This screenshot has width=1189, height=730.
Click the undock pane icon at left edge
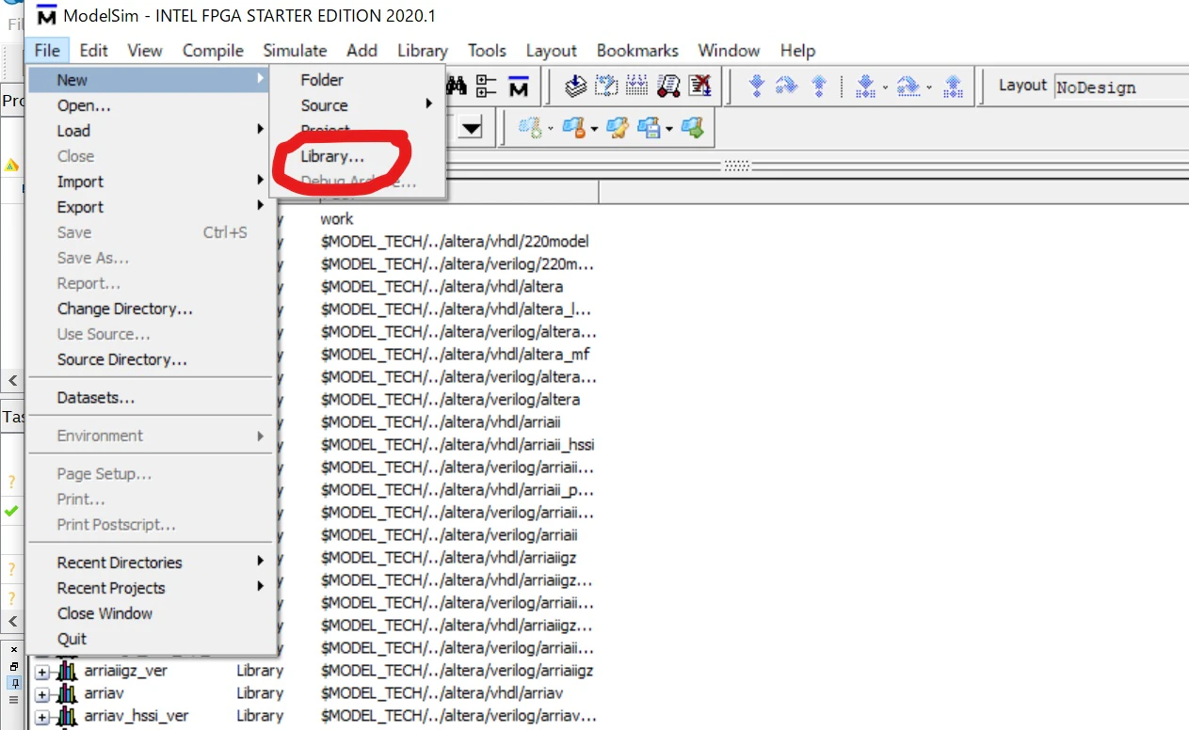(13, 666)
